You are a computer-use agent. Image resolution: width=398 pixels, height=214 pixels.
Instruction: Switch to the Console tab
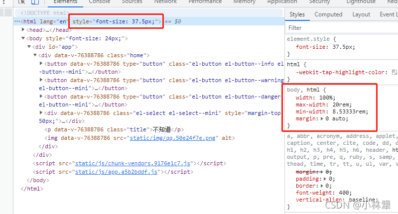pos(100,2)
